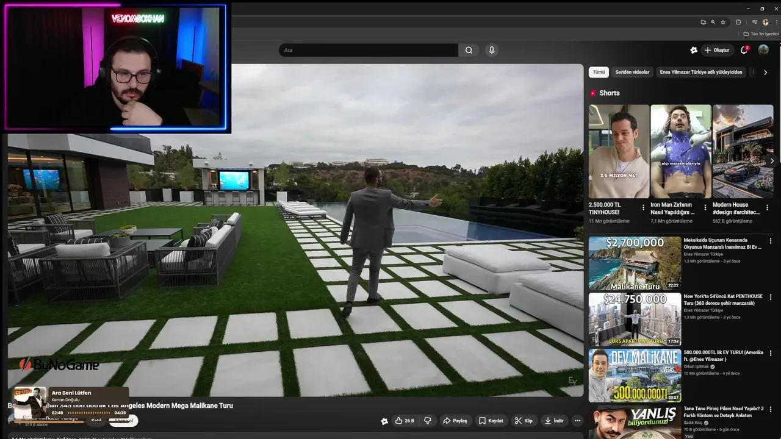
Task: Open options for TINYHOUSE short
Action: pyautogui.click(x=643, y=207)
